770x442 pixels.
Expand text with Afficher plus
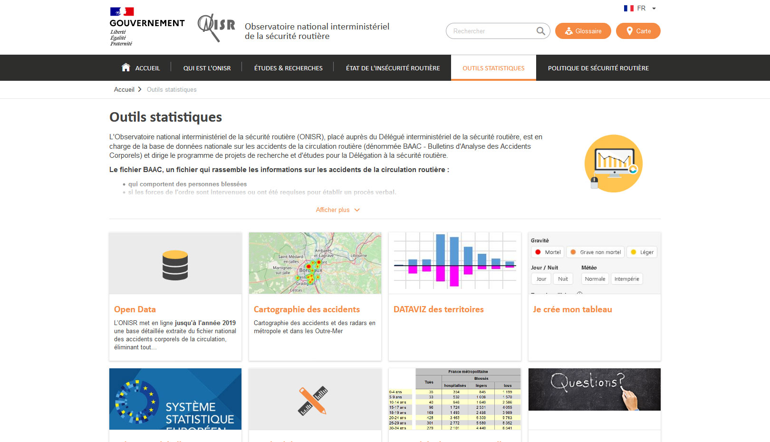[x=333, y=210]
